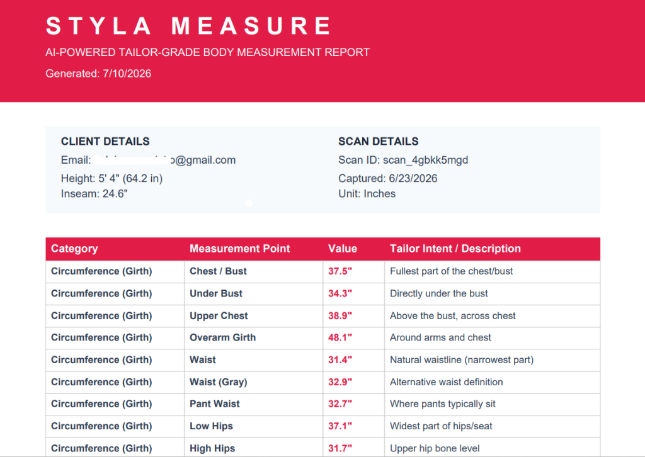The image size is (645, 457).
Task: Select the Upper Chest measurement point
Action: pos(219,315)
